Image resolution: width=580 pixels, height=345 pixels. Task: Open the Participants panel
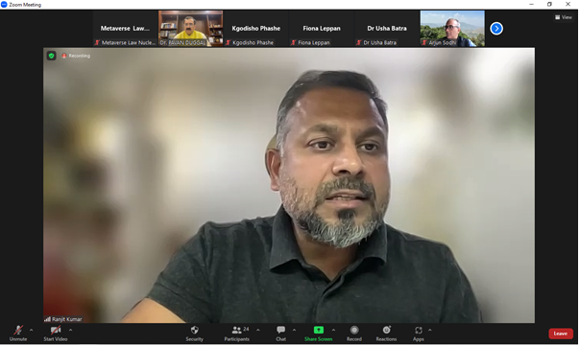tap(237, 330)
